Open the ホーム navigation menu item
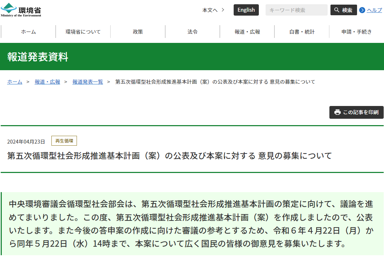This screenshot has width=384, height=274. coord(28,32)
